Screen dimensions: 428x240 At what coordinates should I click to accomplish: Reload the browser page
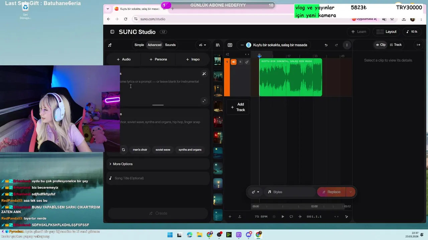(x=125, y=19)
